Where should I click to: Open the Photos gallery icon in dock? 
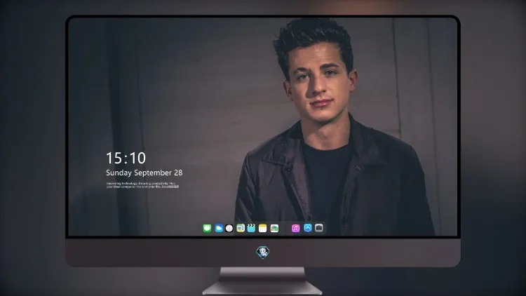pos(274,228)
